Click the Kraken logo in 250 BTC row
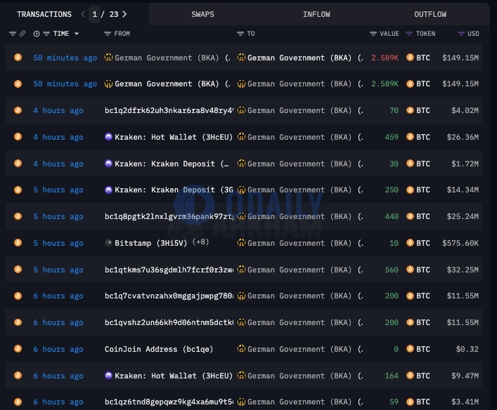The image size is (497, 410). coord(108,190)
